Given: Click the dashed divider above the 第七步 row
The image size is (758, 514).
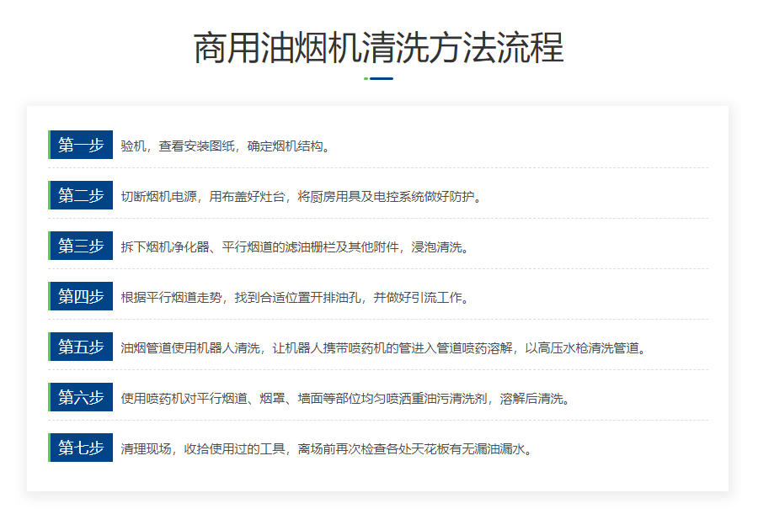Looking at the screenshot, I should pos(378,421).
